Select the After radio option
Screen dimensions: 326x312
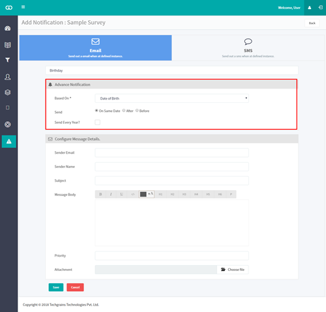[x=124, y=111]
